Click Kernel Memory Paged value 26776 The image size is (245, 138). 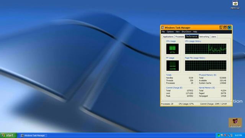click(224, 93)
